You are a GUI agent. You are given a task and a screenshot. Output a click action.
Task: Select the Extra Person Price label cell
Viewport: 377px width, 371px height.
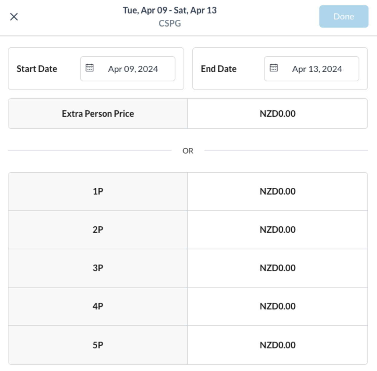click(x=98, y=114)
